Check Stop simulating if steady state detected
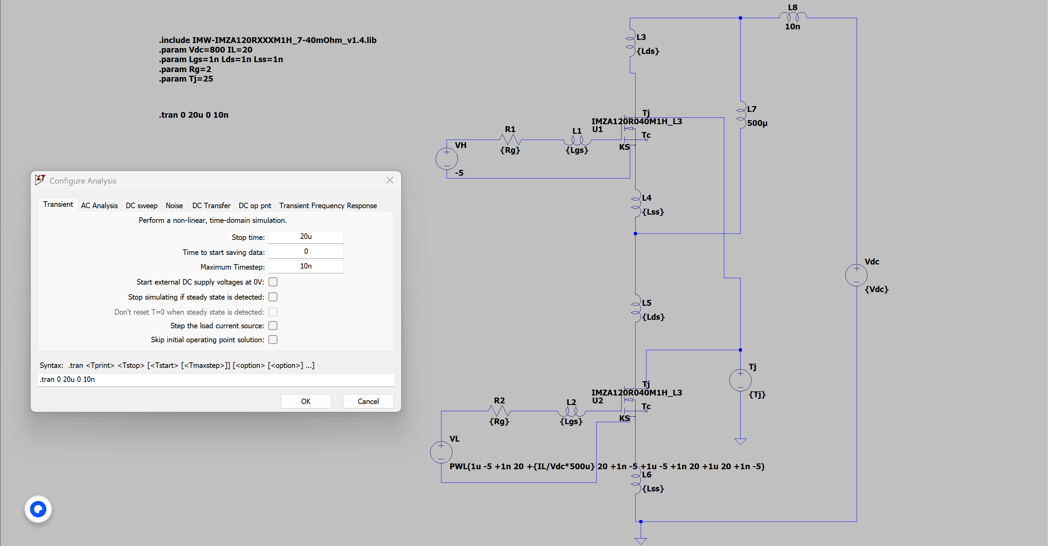Image resolution: width=1048 pixels, height=546 pixels. (273, 297)
